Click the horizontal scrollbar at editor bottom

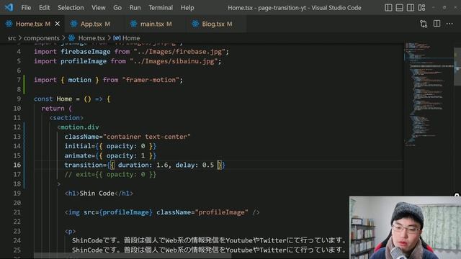tap(133, 256)
